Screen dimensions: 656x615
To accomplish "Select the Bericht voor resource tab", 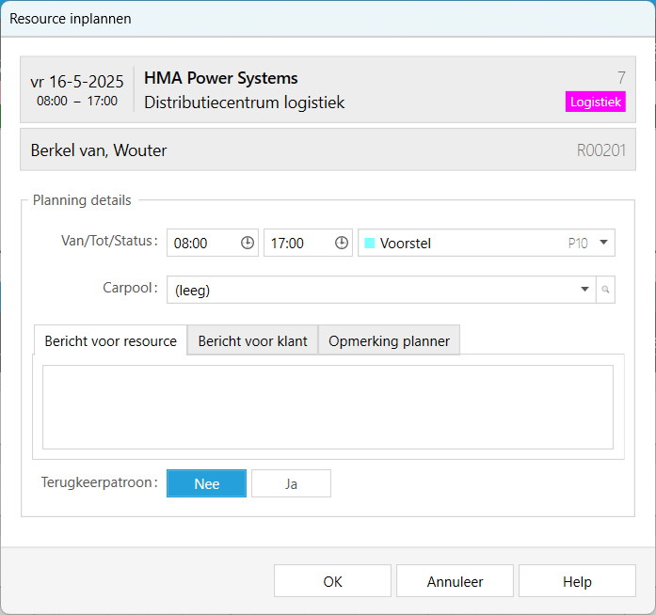I will pos(110,341).
